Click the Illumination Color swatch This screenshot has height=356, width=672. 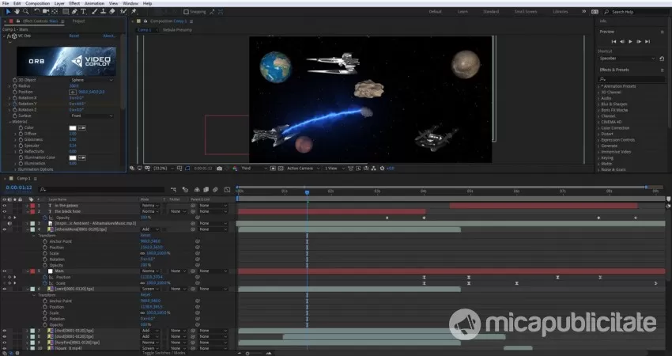(73, 158)
